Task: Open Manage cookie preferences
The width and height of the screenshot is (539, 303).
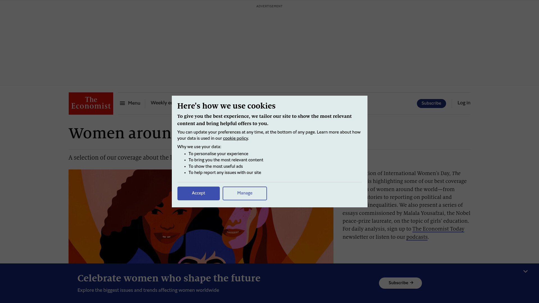Action: 245,193
